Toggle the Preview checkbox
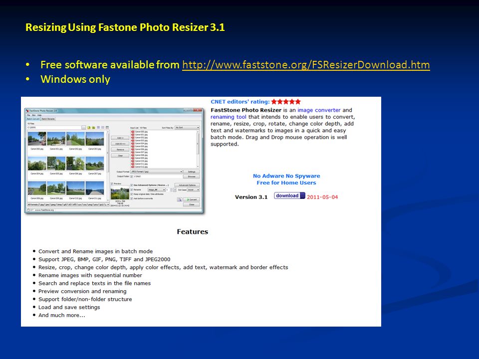This screenshot has height=359, width=479. coord(112,184)
